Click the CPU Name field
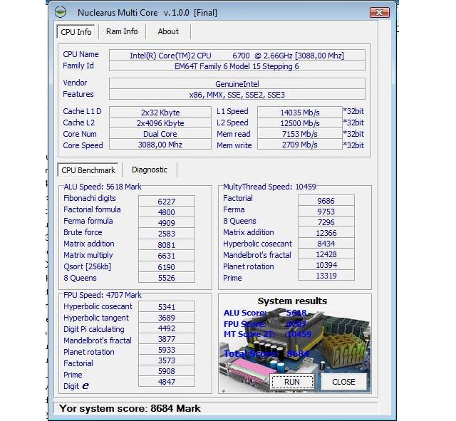 pyautogui.click(x=237, y=55)
